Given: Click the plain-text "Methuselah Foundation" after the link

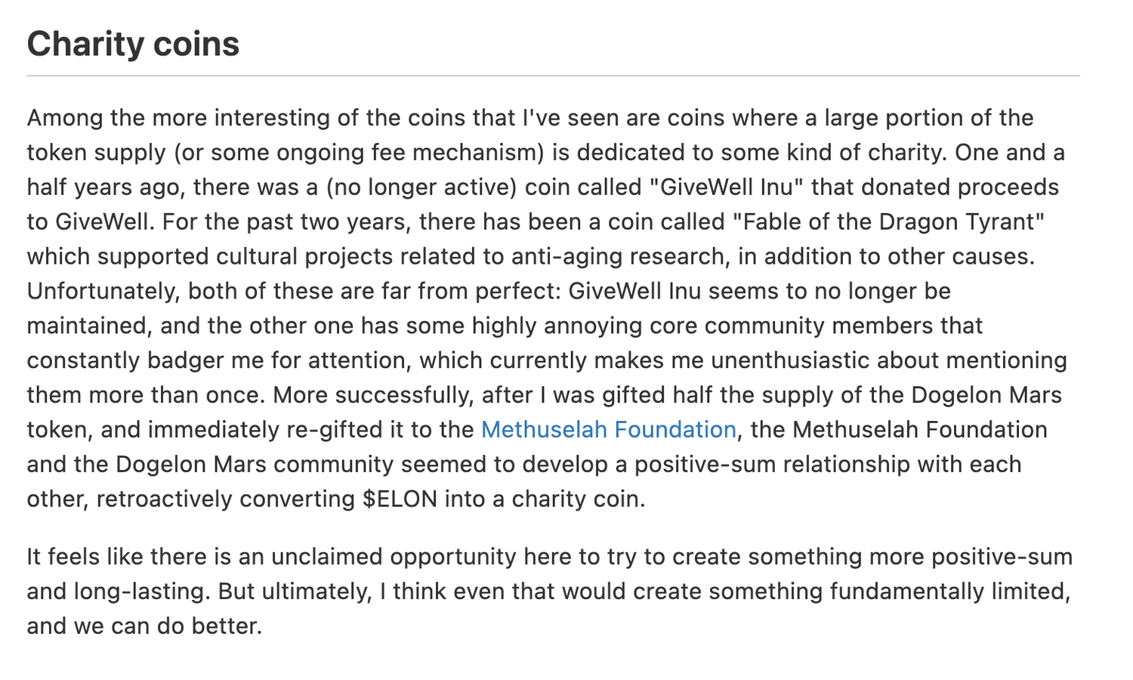Looking at the screenshot, I should coord(919,430).
